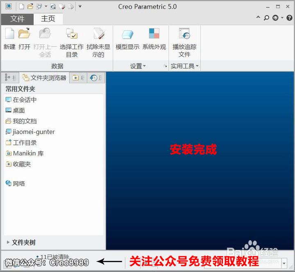
Task: Open the Manikin 库 entry
Action: coord(25,153)
